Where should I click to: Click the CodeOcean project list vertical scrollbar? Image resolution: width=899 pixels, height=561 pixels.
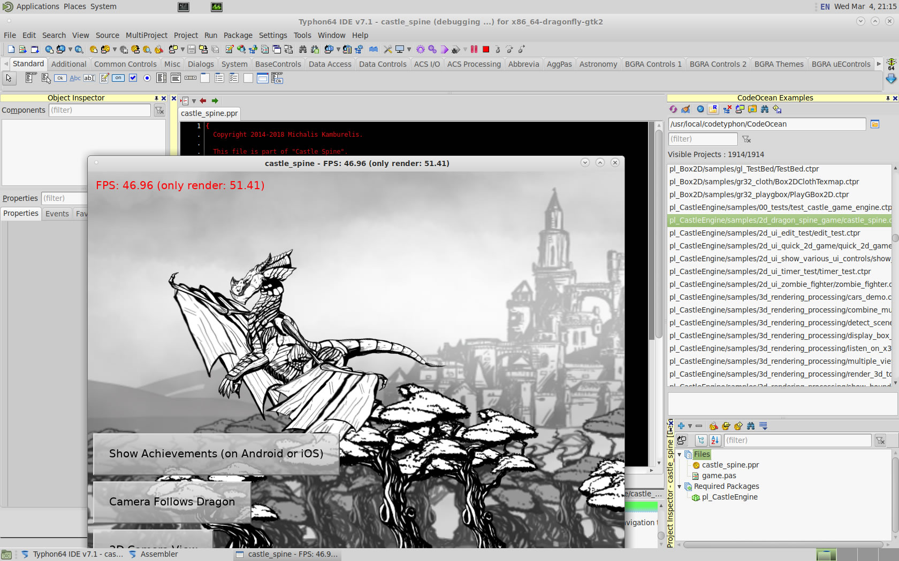coord(895,238)
